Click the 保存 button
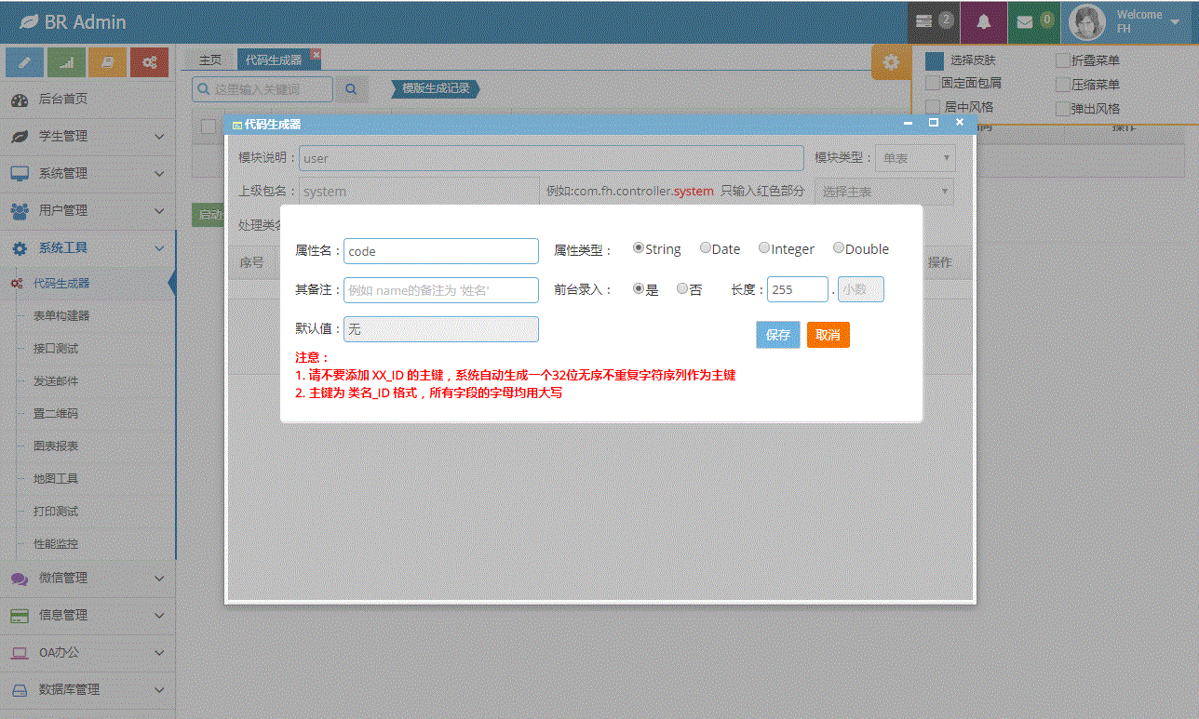1199x719 pixels. (x=778, y=335)
